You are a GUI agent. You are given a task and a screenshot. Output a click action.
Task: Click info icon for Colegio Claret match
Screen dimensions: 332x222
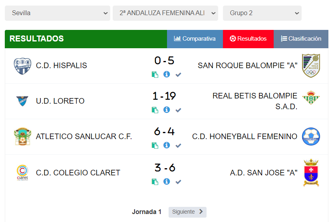pyautogui.click(x=167, y=182)
